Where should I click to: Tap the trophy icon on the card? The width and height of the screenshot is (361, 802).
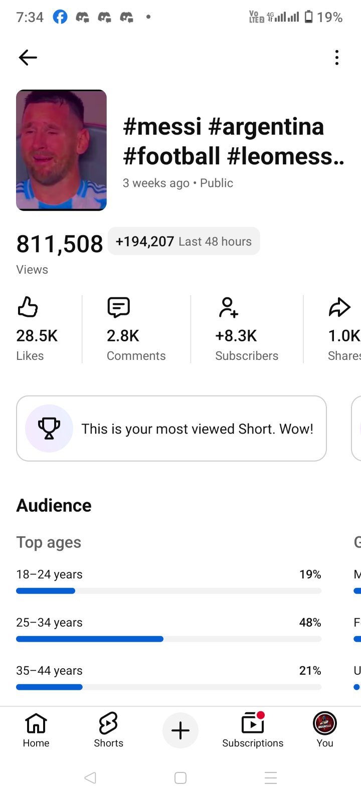click(49, 429)
